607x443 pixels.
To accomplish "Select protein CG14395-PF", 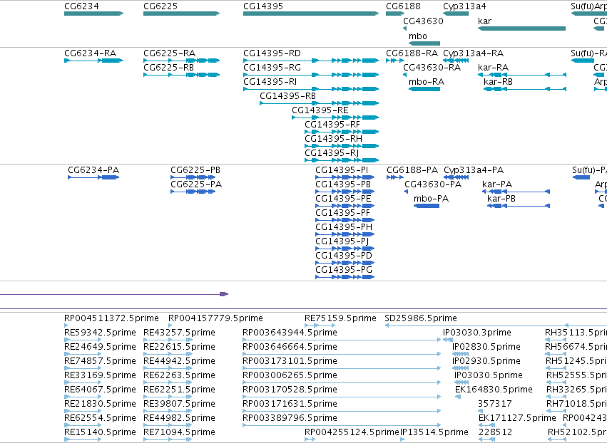I will 342,213.
